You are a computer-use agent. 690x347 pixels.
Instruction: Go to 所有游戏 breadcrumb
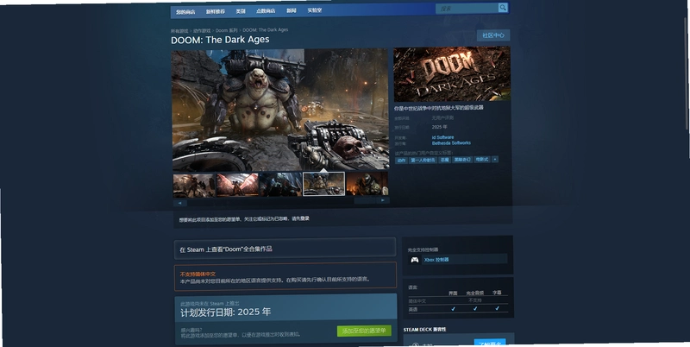(x=179, y=31)
